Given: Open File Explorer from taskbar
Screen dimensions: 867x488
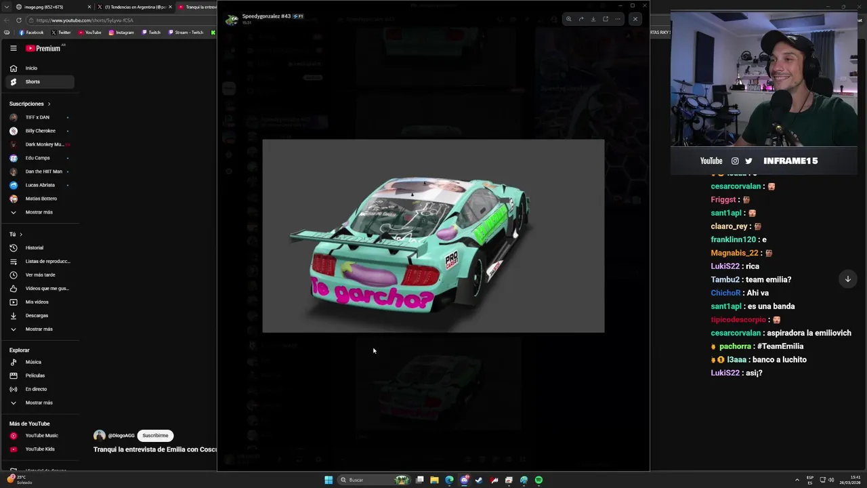Looking at the screenshot, I should pos(434,480).
